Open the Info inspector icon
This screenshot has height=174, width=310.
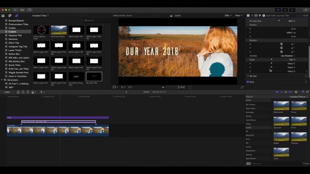click(263, 15)
